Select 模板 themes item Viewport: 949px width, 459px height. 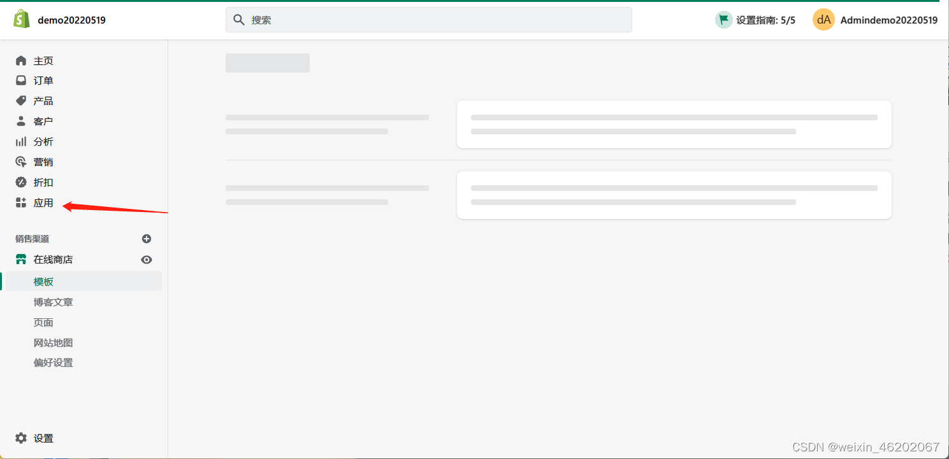point(84,281)
